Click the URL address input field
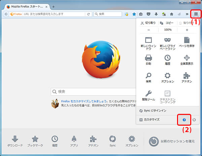The width and height of the screenshot is (202, 156). tap(54, 14)
